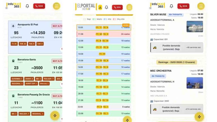Tap lightning floating button in left panel
This screenshot has width=217, height=122.
55,116
